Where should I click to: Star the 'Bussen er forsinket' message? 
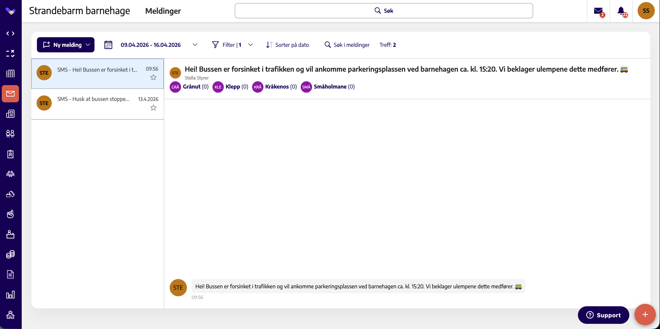153,78
